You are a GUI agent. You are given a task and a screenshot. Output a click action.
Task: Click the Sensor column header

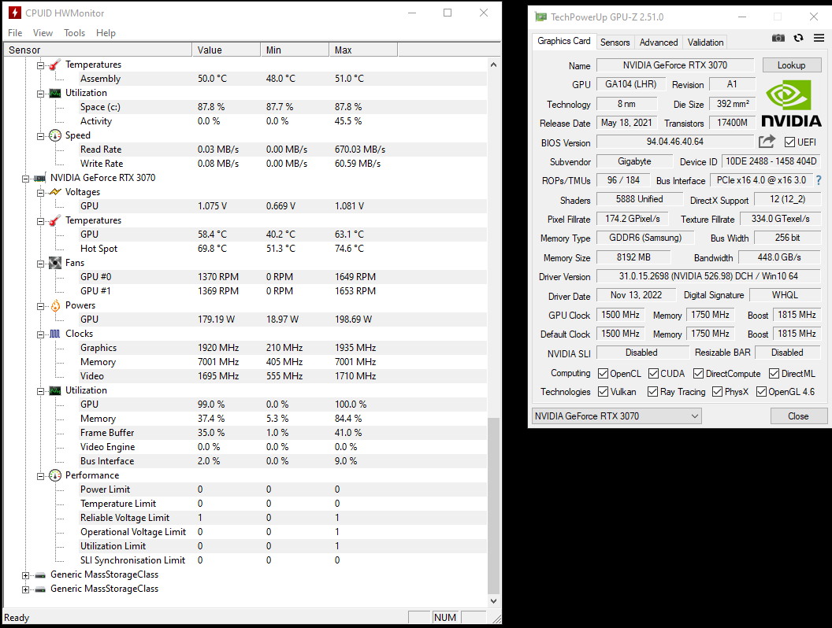pyautogui.click(x=98, y=50)
